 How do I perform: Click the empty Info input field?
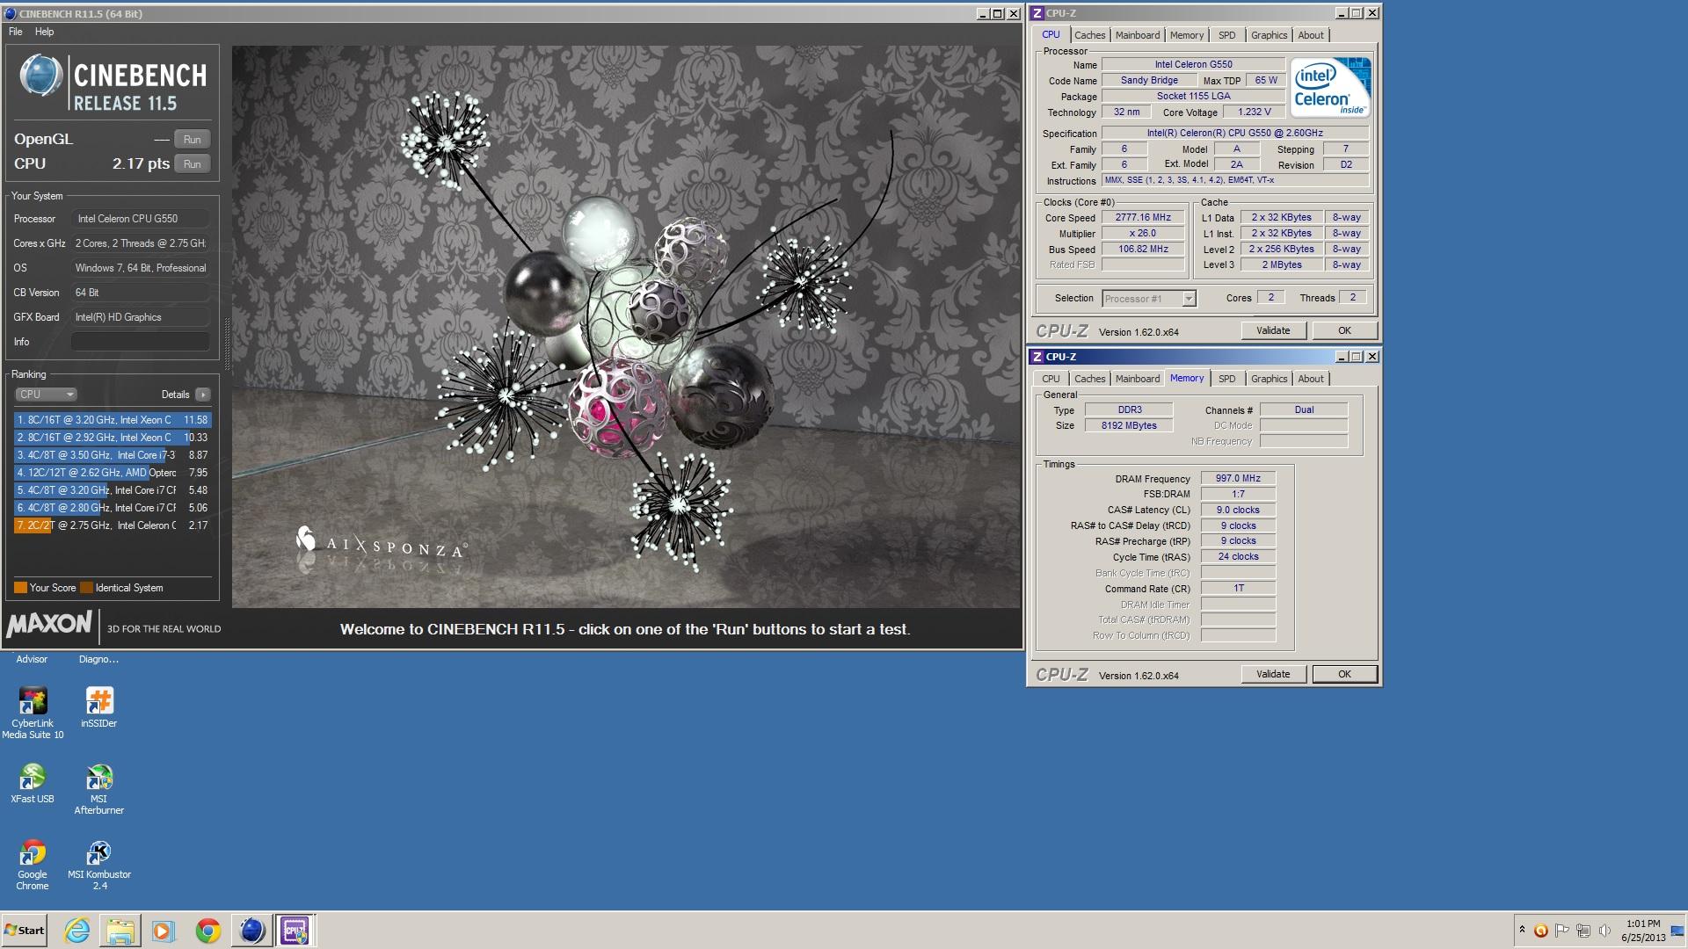(x=141, y=342)
